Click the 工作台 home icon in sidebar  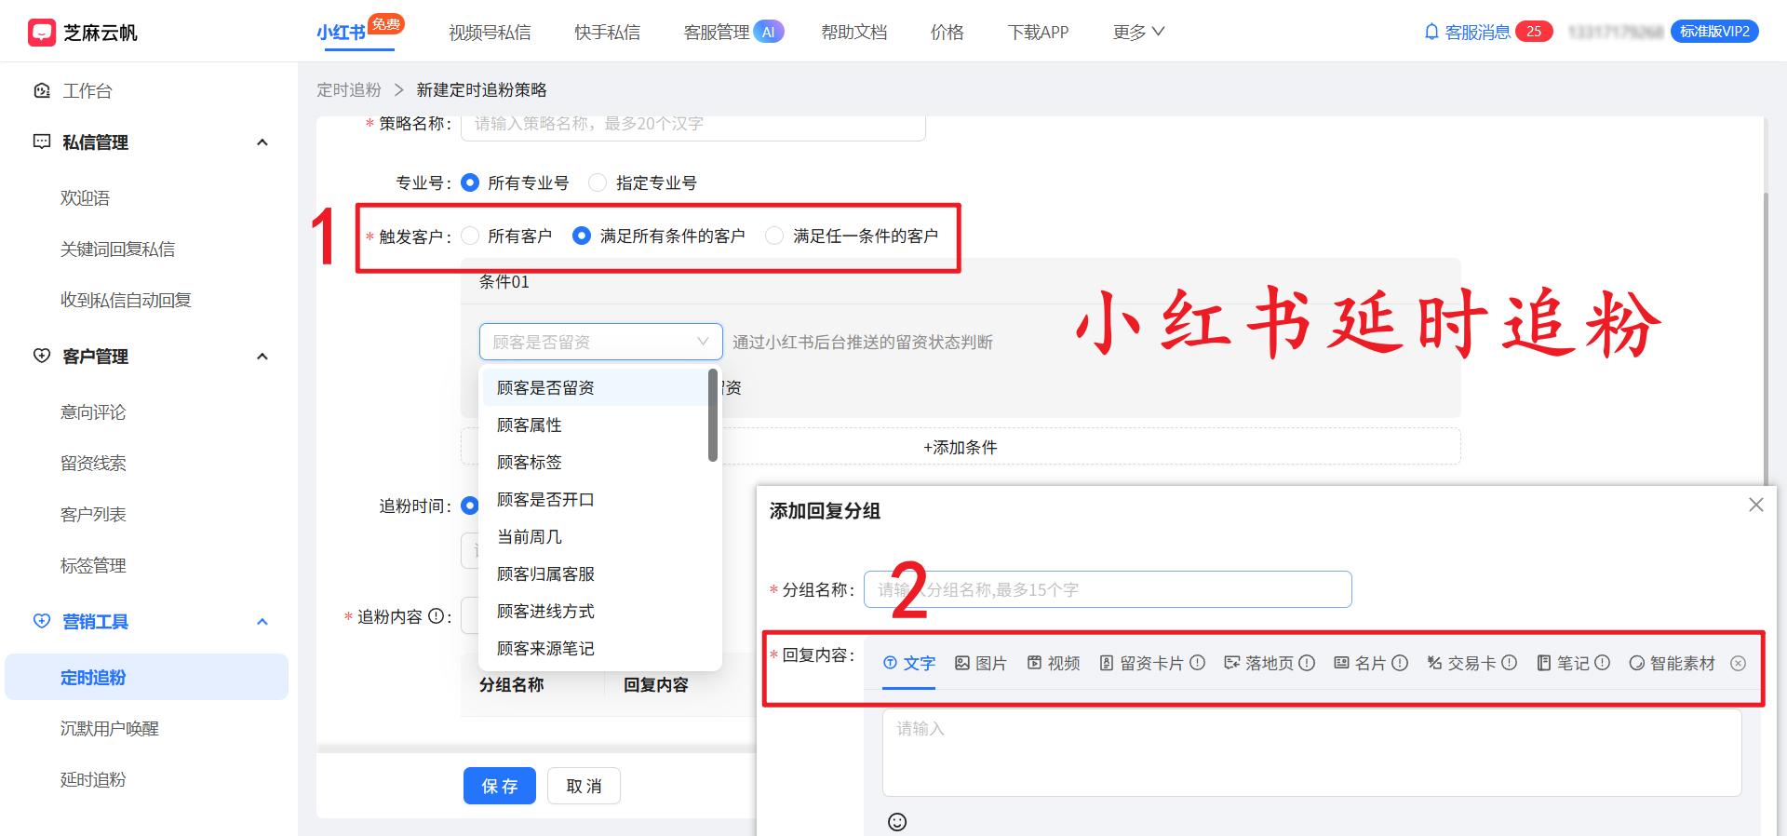[x=42, y=90]
